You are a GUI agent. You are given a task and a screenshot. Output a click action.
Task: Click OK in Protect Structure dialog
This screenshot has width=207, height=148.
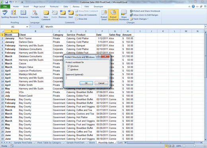click(86, 83)
